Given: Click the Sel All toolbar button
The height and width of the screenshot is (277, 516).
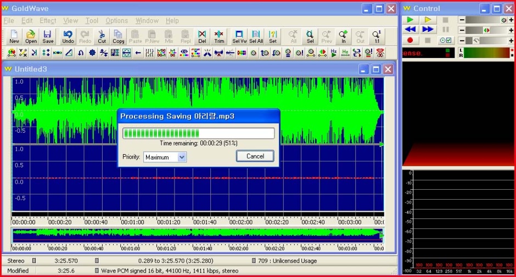Looking at the screenshot, I should pos(256,37).
